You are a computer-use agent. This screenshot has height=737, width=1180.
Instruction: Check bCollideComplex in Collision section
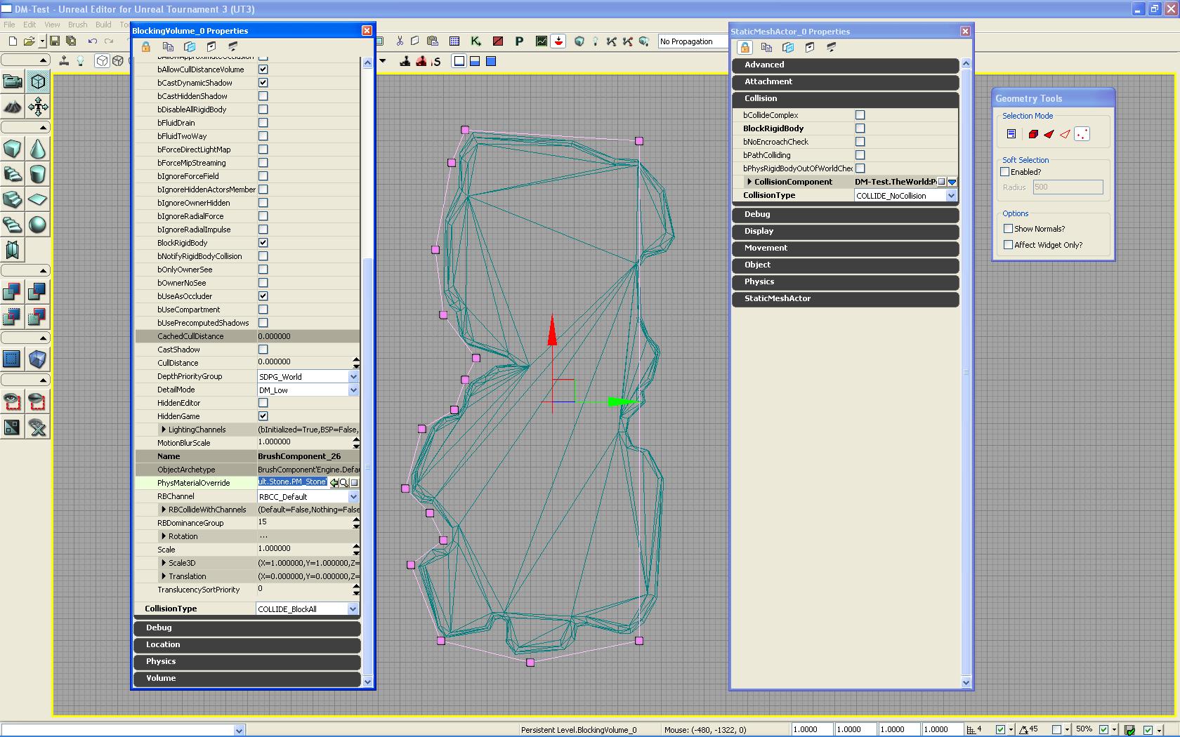(860, 115)
